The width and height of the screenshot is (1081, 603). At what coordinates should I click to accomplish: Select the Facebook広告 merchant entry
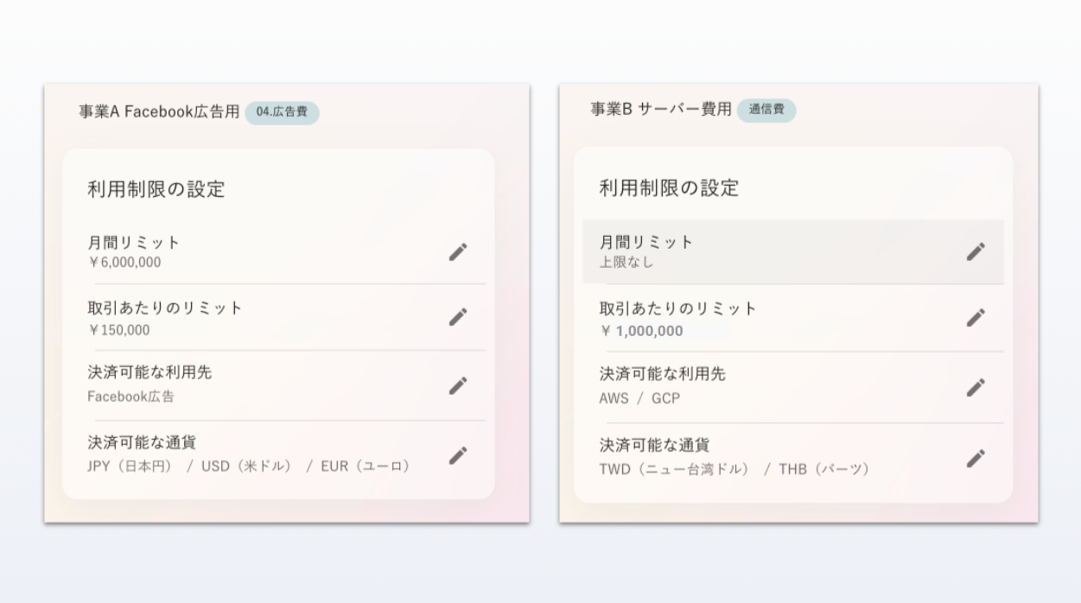[x=130, y=397]
